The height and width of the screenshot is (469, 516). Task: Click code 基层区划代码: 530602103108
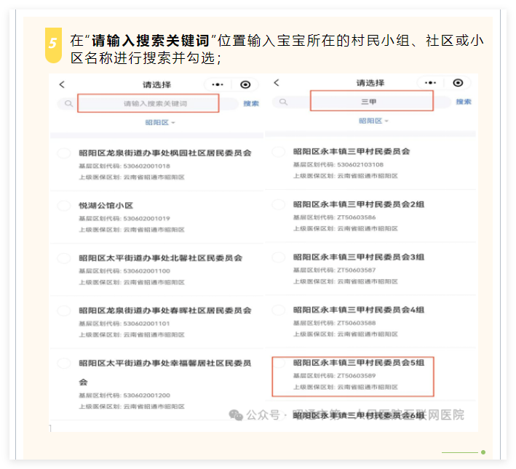click(338, 164)
